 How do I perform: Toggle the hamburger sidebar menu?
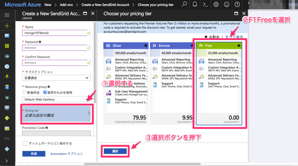pyautogui.click(x=7, y=15)
